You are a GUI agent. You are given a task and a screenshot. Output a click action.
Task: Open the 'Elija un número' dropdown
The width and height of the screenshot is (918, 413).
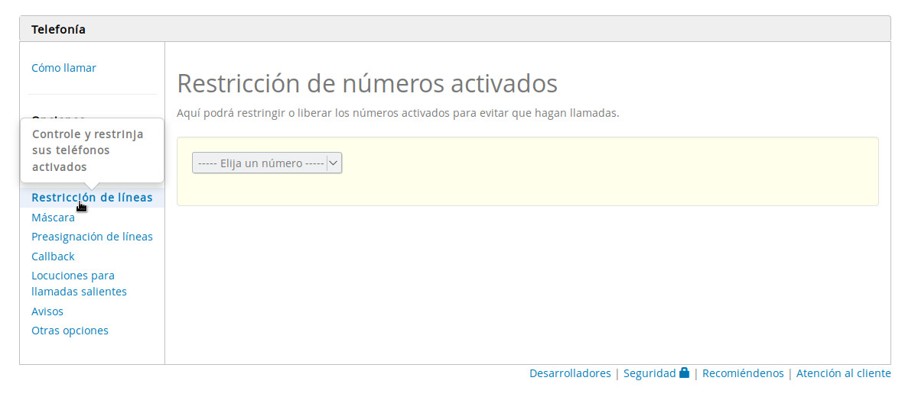[260, 163]
